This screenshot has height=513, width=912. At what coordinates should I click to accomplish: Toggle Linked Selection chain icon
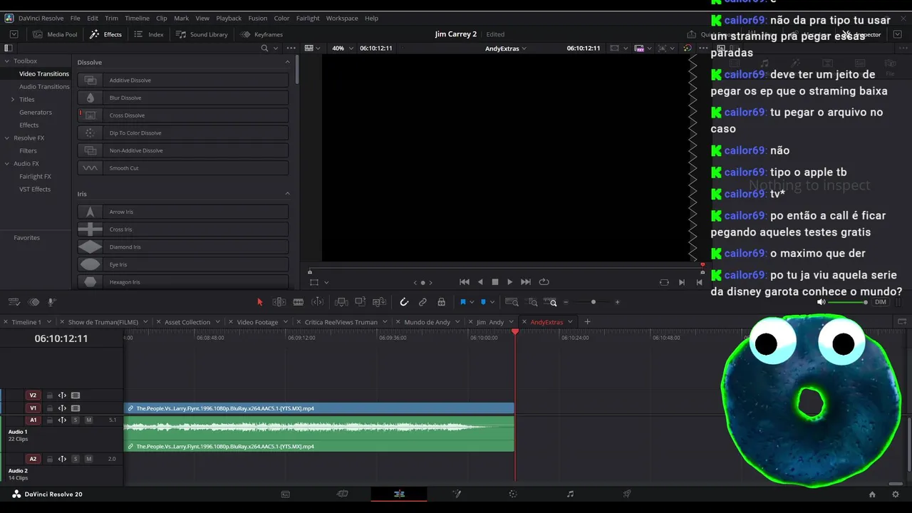point(423,302)
